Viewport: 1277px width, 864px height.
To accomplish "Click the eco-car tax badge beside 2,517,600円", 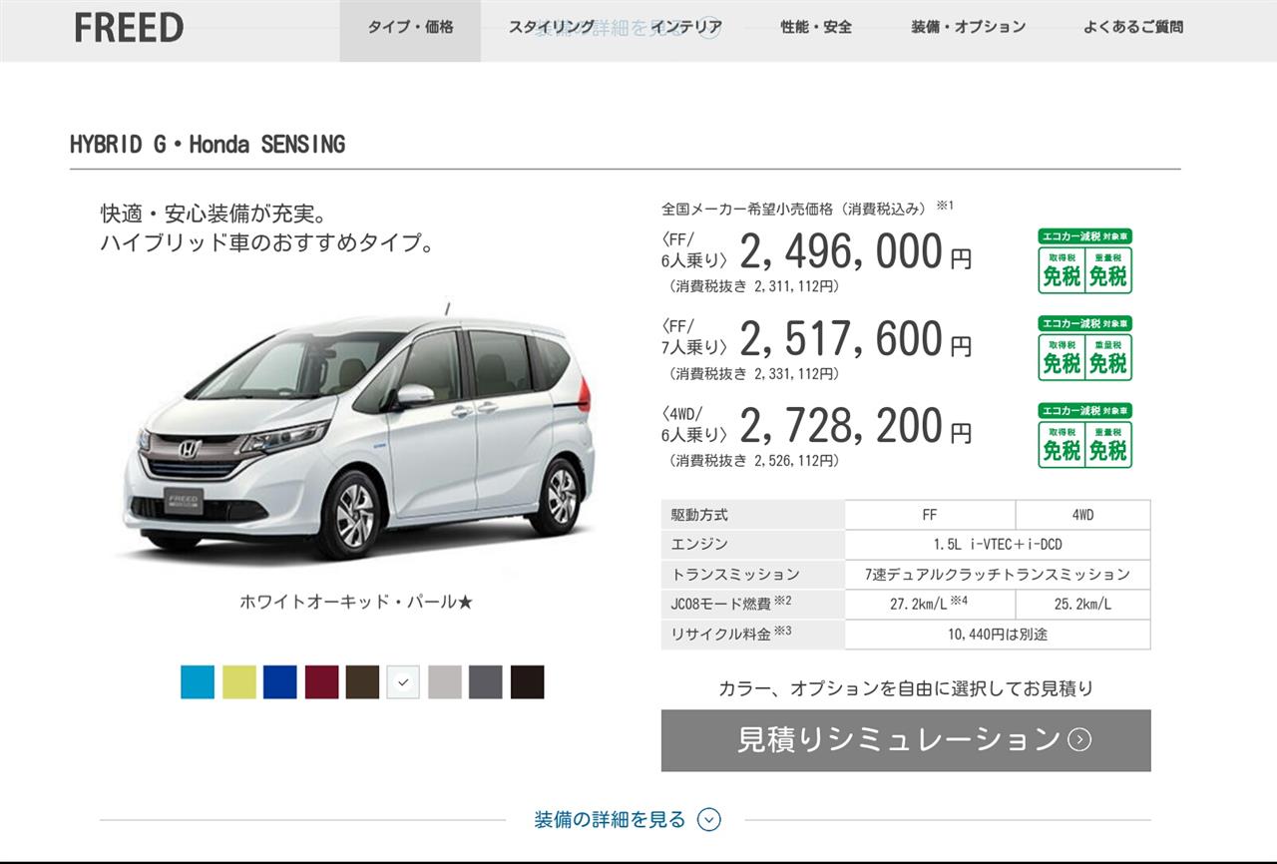I will [1085, 348].
